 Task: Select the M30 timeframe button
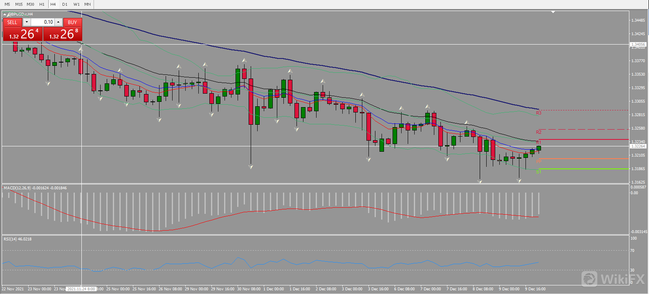[x=30, y=4]
